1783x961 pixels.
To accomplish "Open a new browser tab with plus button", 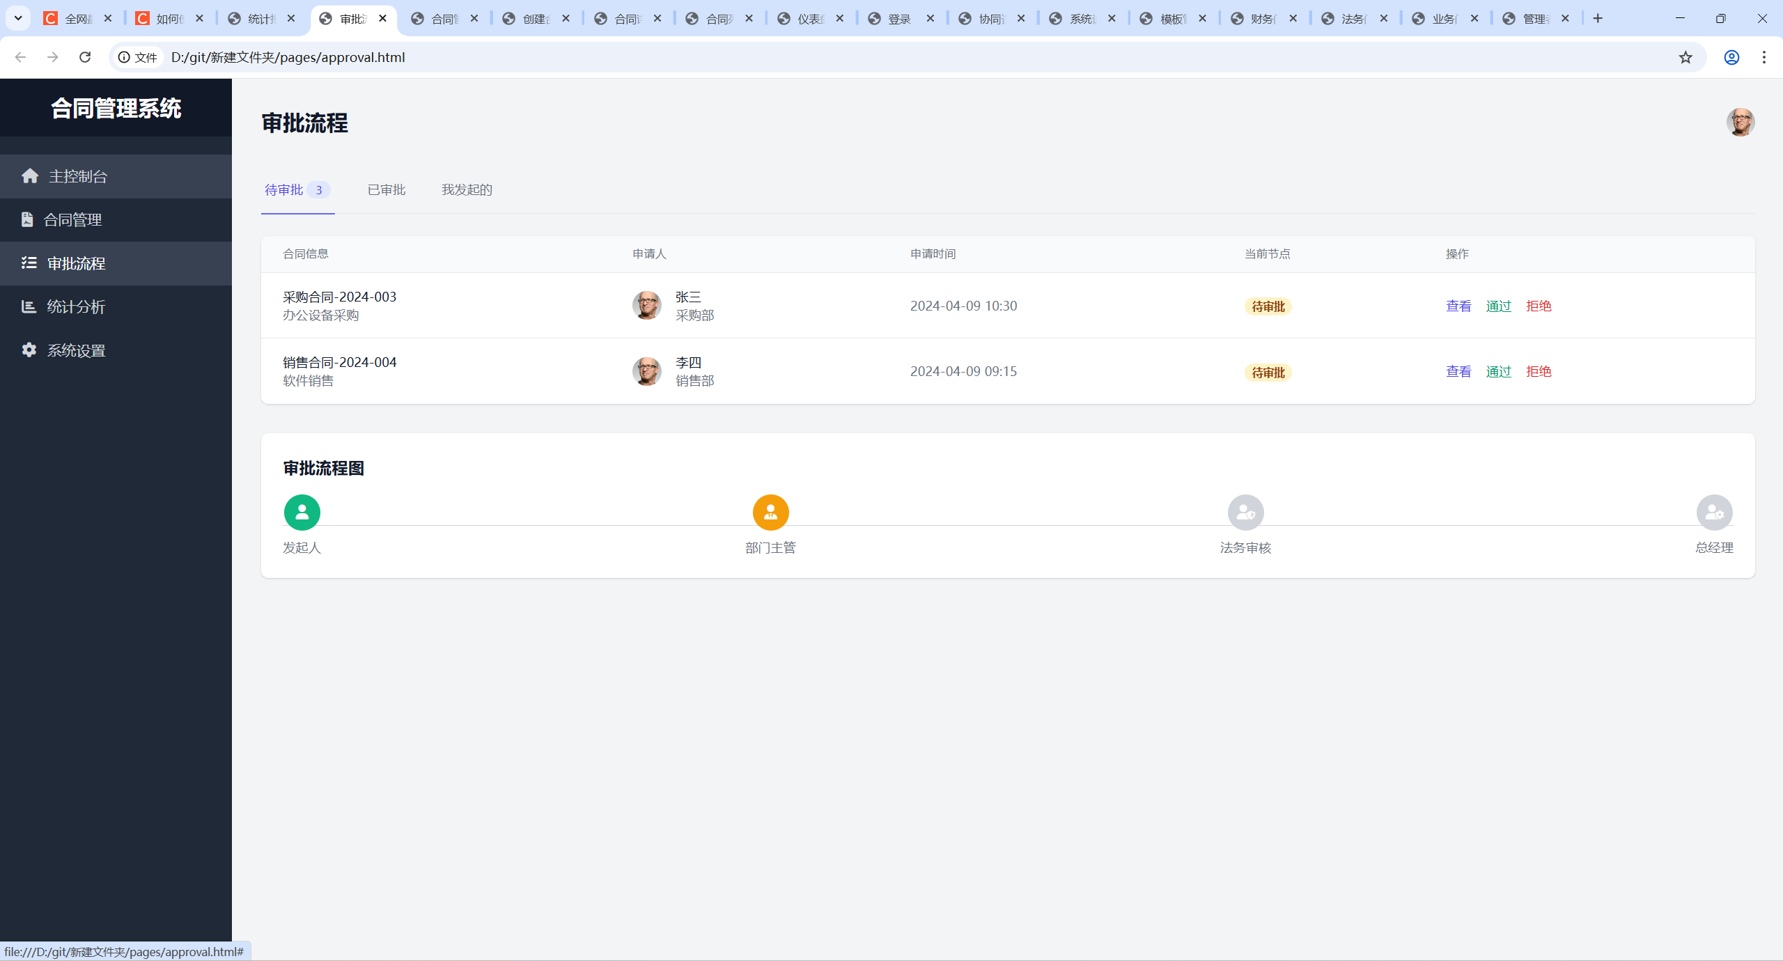I will pos(1598,18).
